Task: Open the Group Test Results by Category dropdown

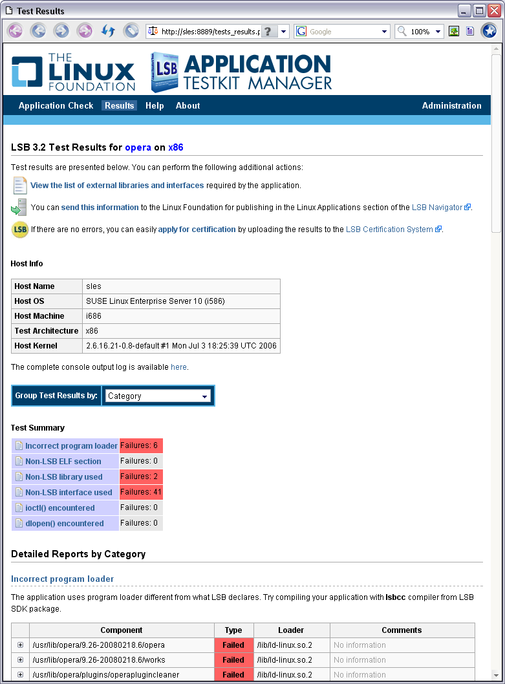Action: (x=158, y=396)
